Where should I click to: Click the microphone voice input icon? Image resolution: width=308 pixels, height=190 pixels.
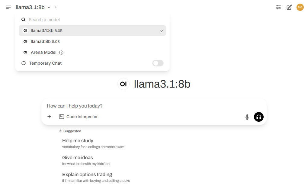(247, 117)
